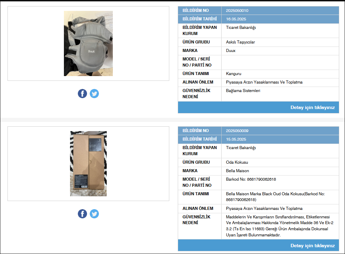Image resolution: width=345 pixels, height=254 pixels.
Task: Share the Duux carrier notice on Twitter
Action: coord(94,94)
